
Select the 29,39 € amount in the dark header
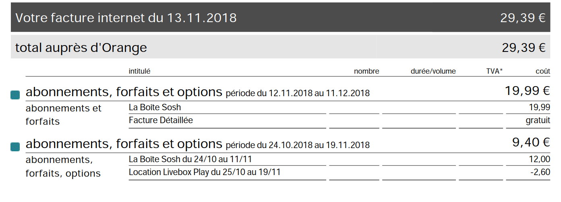click(x=523, y=18)
